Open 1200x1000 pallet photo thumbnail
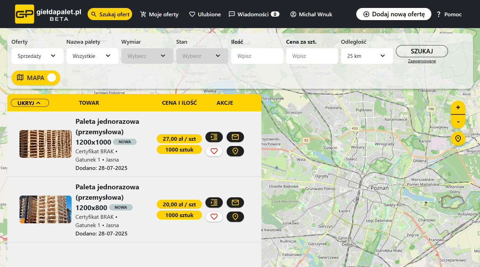Screen dimensions: 480x267 46,144
